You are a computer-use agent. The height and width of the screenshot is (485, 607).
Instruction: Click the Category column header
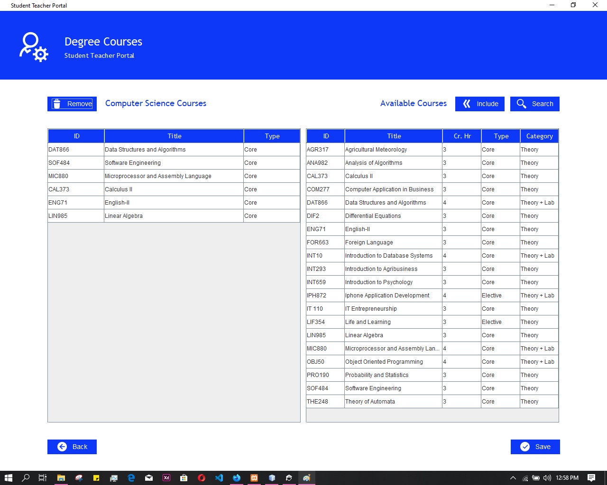pos(539,136)
